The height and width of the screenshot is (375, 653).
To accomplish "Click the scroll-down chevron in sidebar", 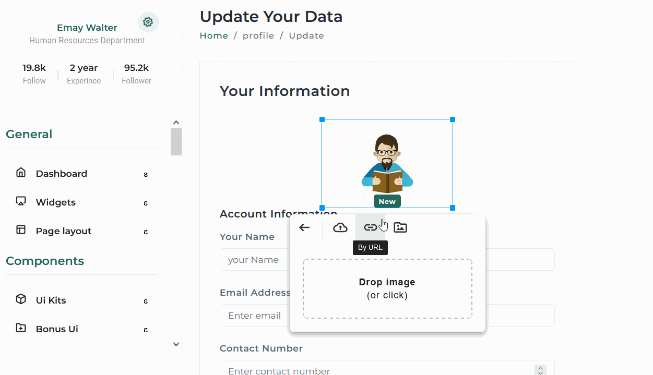I will coord(176,344).
